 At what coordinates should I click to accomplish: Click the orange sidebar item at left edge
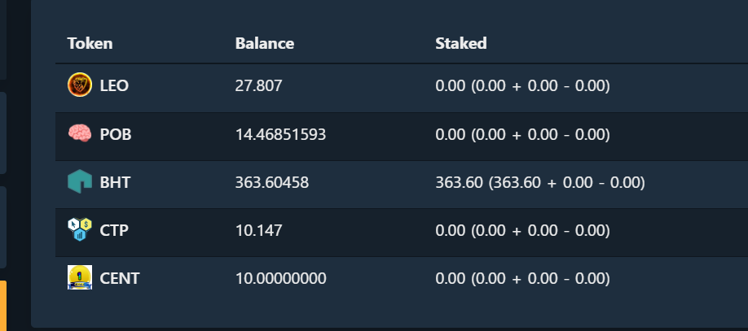[x=3, y=305]
